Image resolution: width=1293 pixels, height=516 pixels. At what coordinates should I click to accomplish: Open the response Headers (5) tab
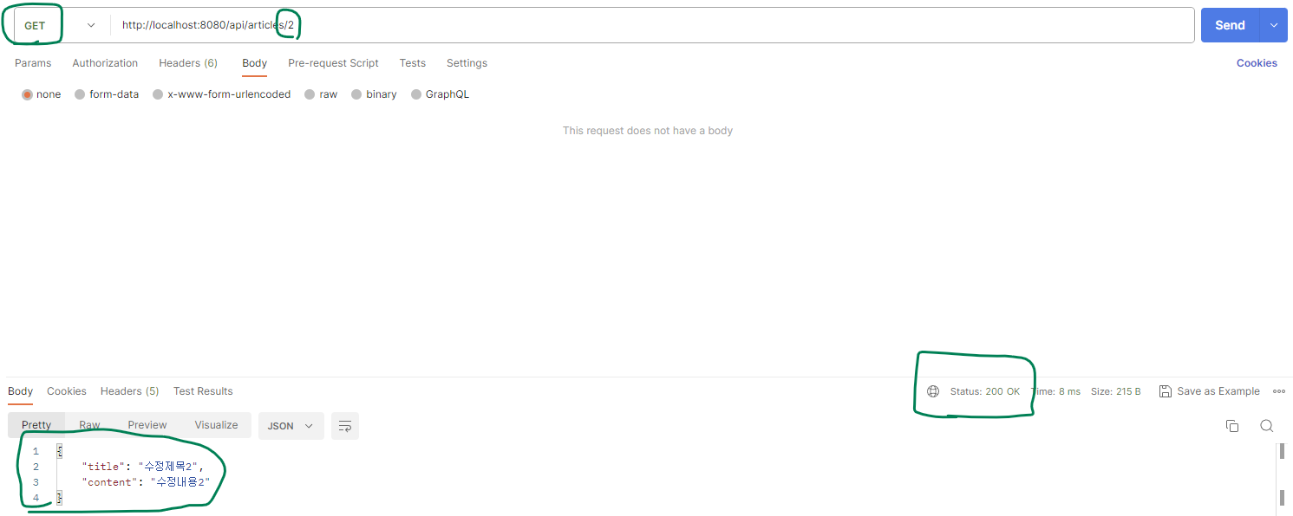(129, 391)
